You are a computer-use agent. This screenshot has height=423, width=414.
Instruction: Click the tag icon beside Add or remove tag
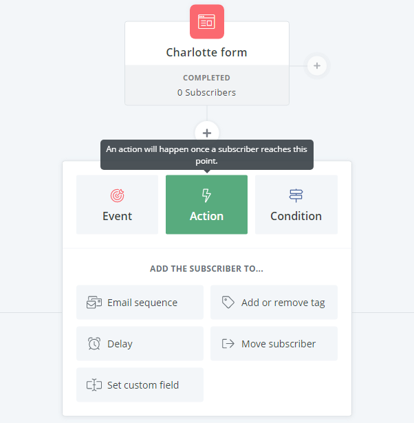228,303
